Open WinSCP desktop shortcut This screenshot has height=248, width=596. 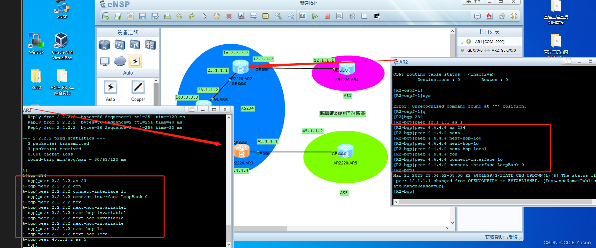36,44
